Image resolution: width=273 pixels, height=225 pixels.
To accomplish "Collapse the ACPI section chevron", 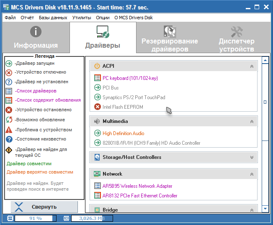I will (252, 66).
